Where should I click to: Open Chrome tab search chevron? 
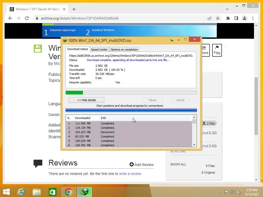(227, 9)
